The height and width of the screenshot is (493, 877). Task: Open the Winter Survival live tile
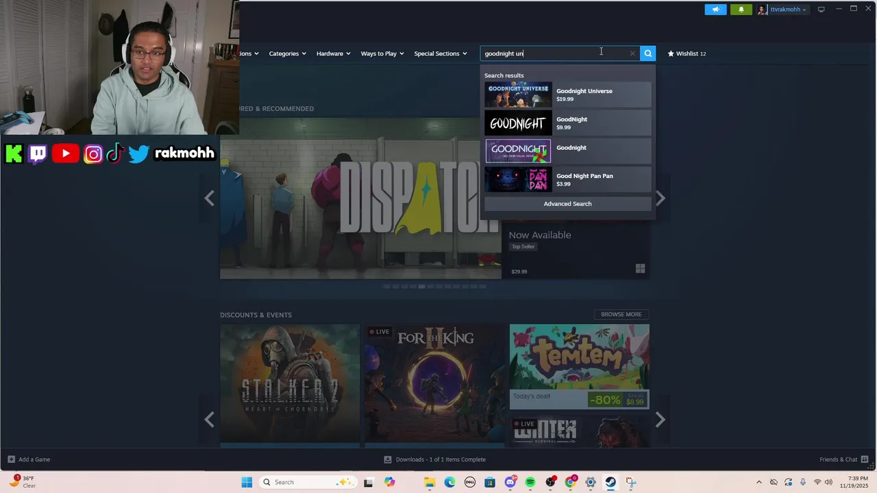pyautogui.click(x=580, y=431)
